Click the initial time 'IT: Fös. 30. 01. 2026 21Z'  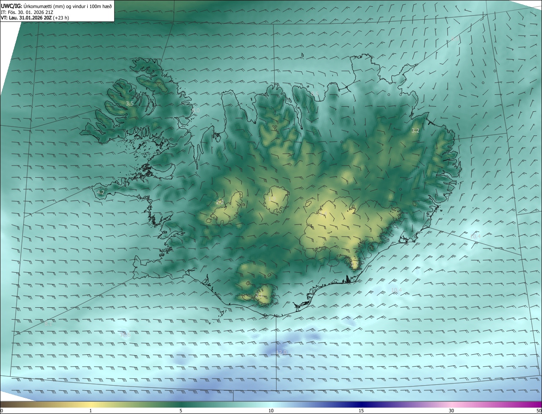[26, 12]
